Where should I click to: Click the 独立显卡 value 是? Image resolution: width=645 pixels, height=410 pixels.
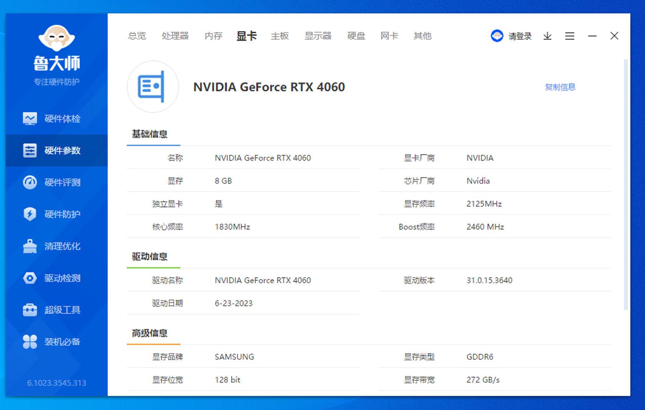pos(218,204)
